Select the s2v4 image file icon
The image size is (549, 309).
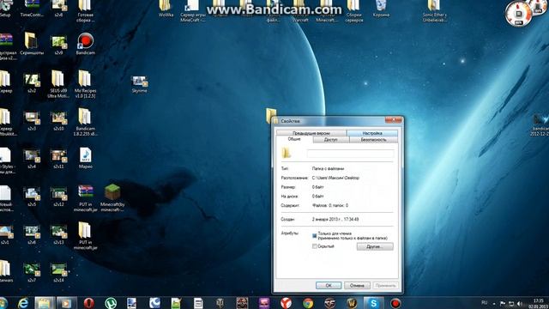[x=32, y=158]
